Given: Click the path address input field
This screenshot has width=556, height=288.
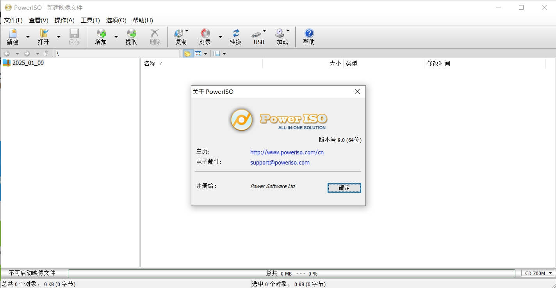Looking at the screenshot, I should [118, 54].
